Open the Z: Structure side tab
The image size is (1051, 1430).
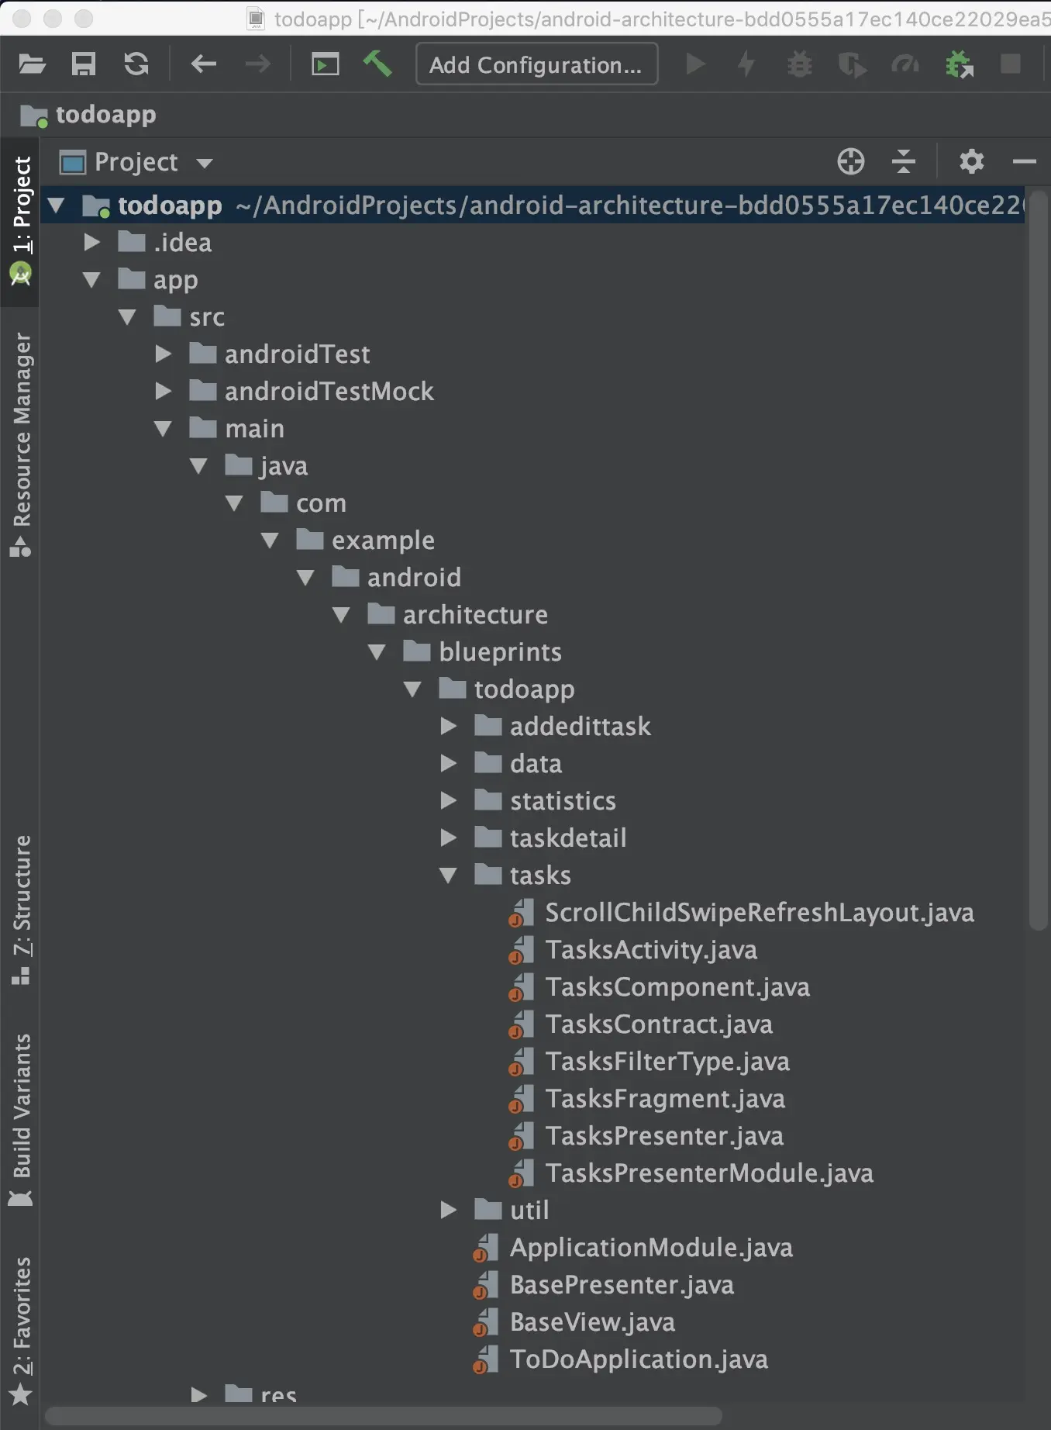pyautogui.click(x=21, y=909)
